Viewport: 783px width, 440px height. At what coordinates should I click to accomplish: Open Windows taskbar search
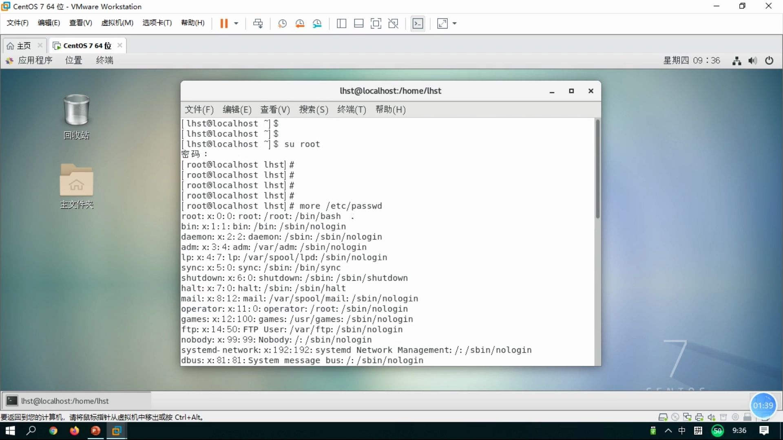point(31,431)
